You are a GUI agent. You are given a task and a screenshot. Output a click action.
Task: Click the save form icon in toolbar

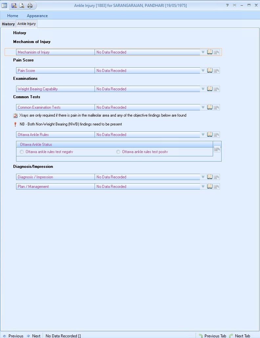point(14,5)
